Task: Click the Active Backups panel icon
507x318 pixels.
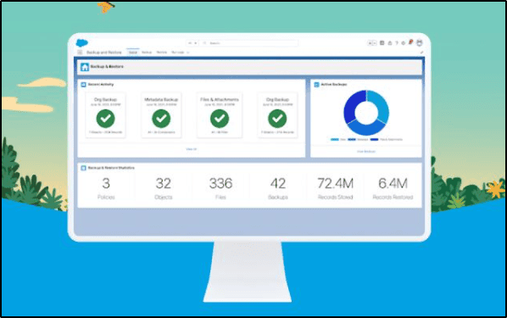Action: pyautogui.click(x=316, y=85)
